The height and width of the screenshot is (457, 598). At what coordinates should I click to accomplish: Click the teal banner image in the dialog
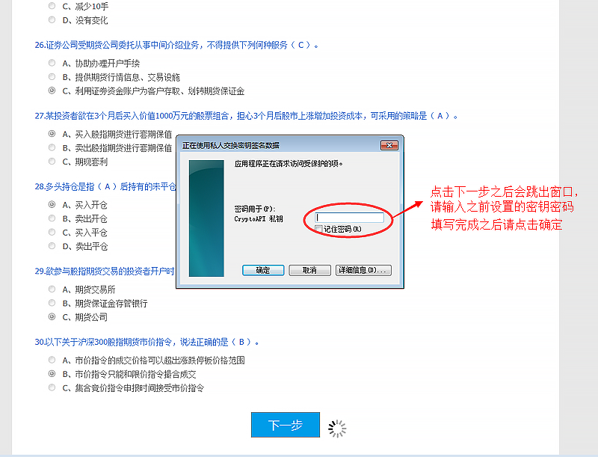206,218
